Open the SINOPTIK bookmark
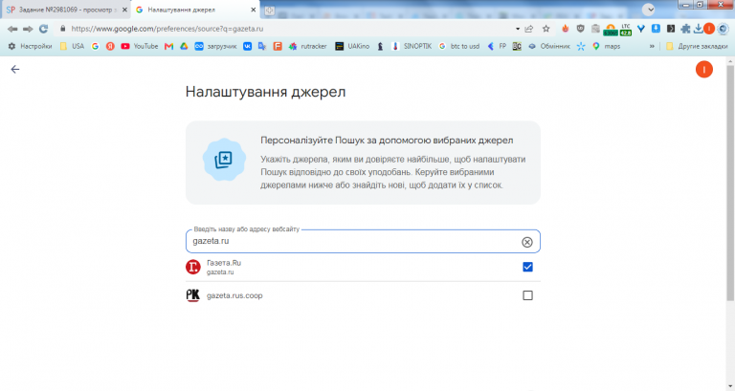The width and height of the screenshot is (735, 391). [412, 46]
